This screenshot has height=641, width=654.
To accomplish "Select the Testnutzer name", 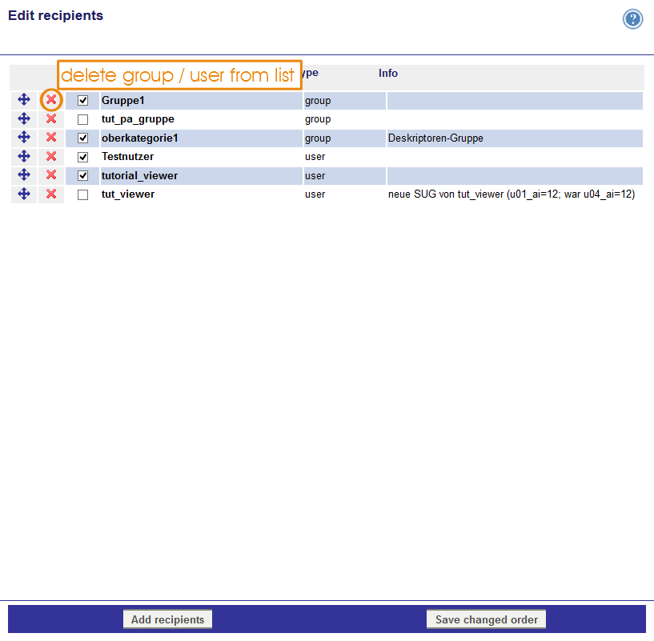I will click(x=127, y=157).
